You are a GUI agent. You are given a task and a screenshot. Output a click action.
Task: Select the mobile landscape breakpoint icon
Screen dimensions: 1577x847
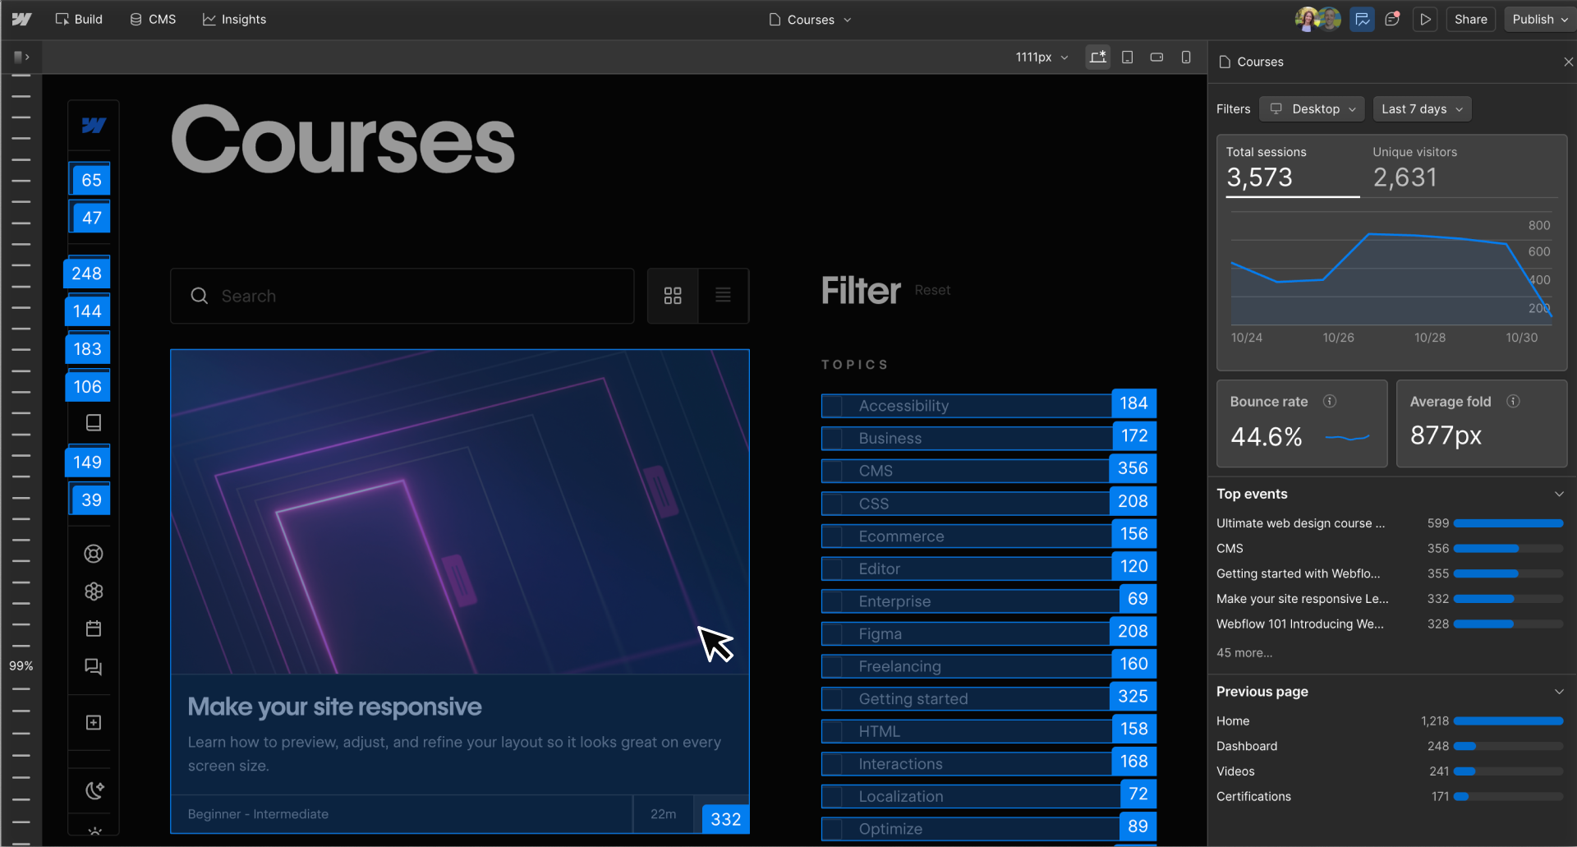[1156, 57]
